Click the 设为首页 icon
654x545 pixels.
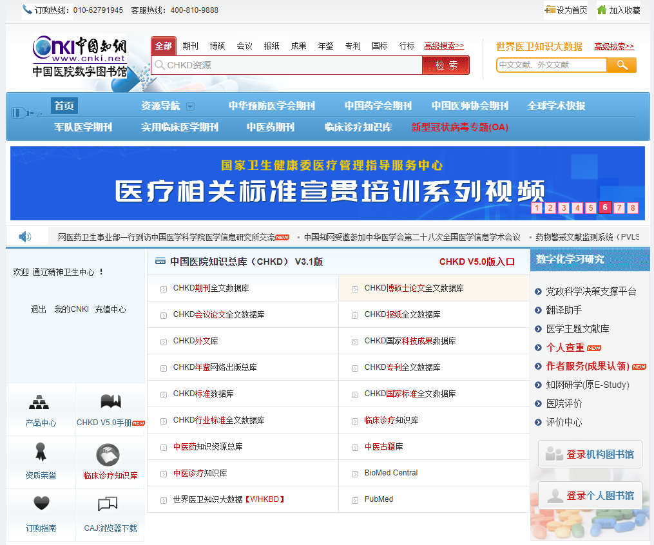[550, 9]
